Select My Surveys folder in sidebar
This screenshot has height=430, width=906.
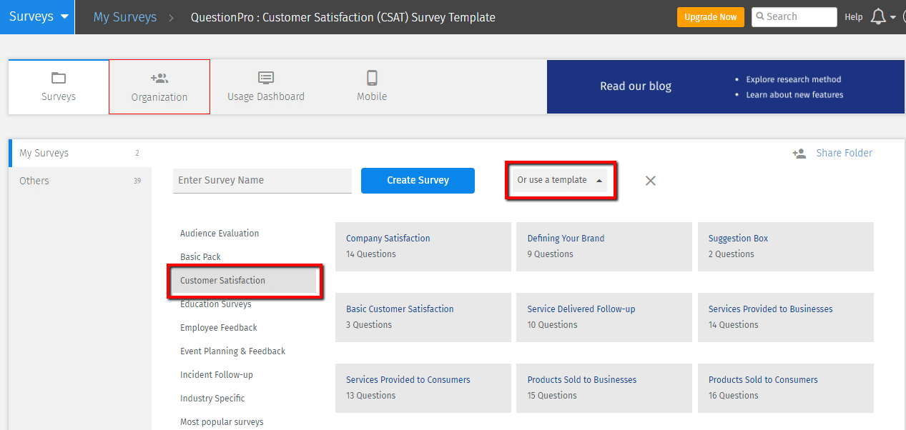[x=80, y=153]
